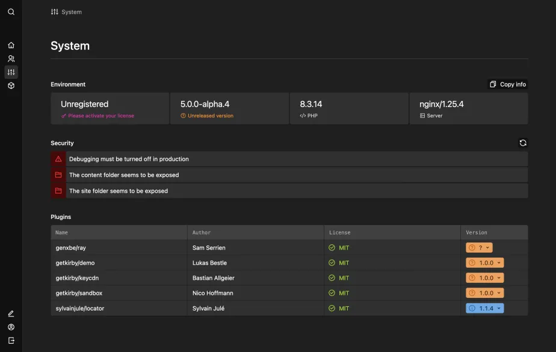Select the System sliders icon in sidebar

click(x=11, y=72)
